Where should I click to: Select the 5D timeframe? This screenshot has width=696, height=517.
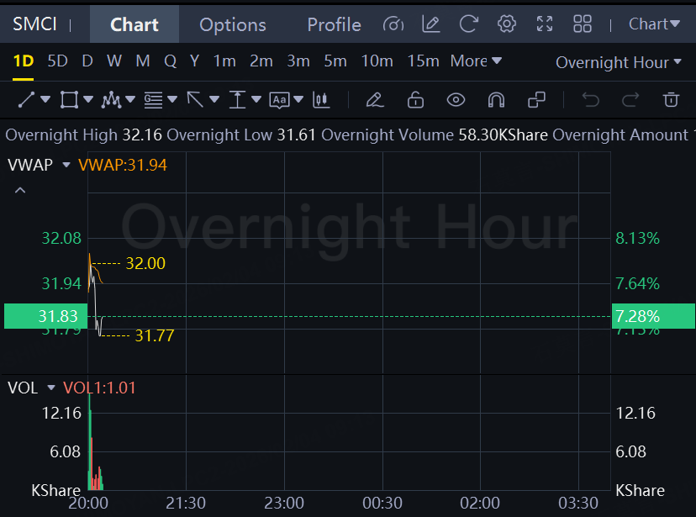pyautogui.click(x=58, y=61)
